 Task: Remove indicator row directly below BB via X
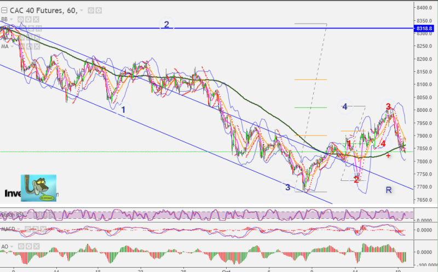38,29
